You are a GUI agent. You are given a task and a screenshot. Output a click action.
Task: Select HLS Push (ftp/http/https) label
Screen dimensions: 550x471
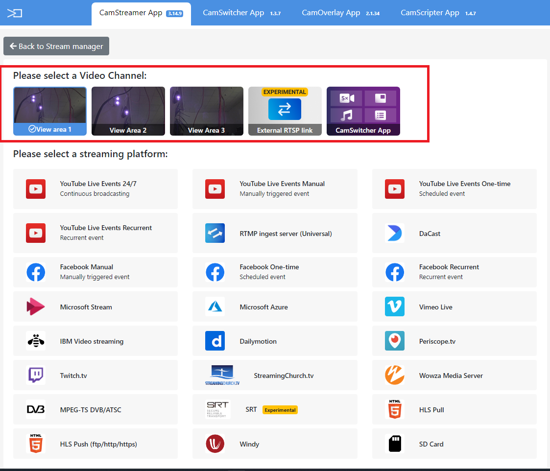(x=98, y=444)
